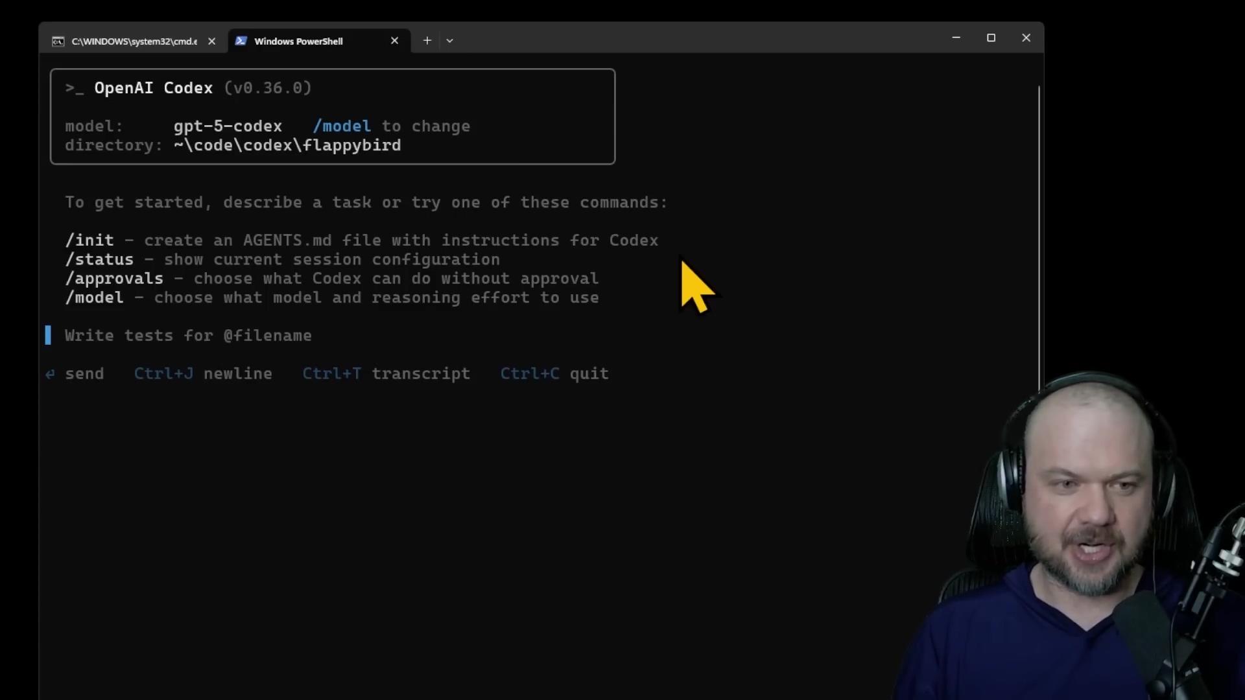1245x700 pixels.
Task: Click the Ctrl+T transcript hint
Action: [386, 374]
